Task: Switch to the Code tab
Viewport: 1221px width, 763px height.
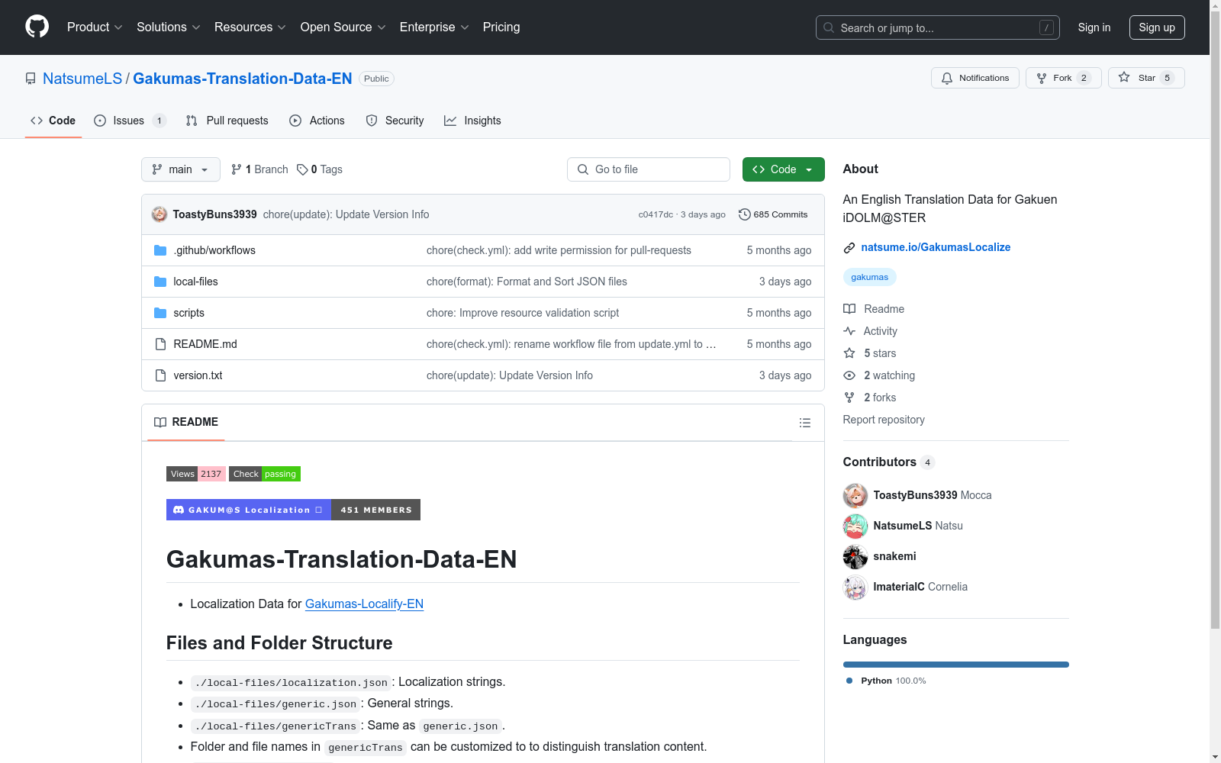Action: point(53,121)
